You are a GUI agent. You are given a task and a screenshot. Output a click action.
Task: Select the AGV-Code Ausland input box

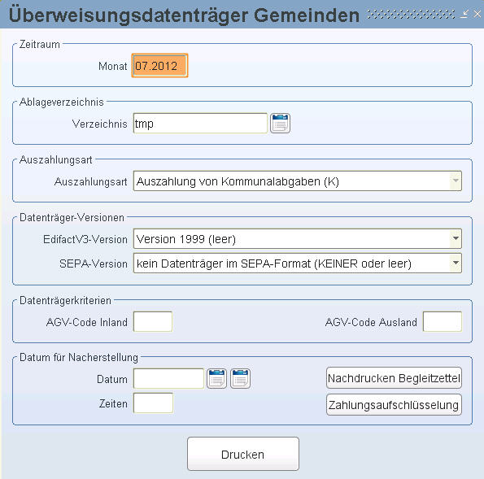tap(443, 321)
